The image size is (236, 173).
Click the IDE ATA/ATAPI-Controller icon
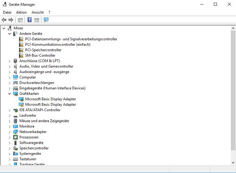pos(15,110)
